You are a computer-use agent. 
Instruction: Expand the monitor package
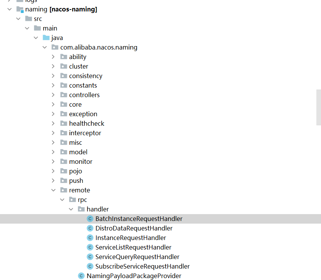53,161
